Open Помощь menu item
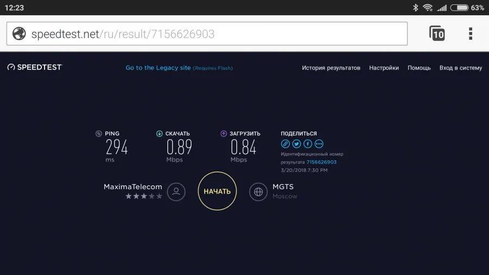 pyautogui.click(x=419, y=67)
